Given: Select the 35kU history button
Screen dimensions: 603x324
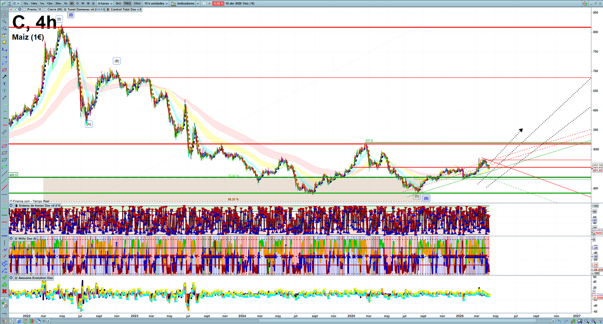Looking at the screenshot, I should click(137, 3).
